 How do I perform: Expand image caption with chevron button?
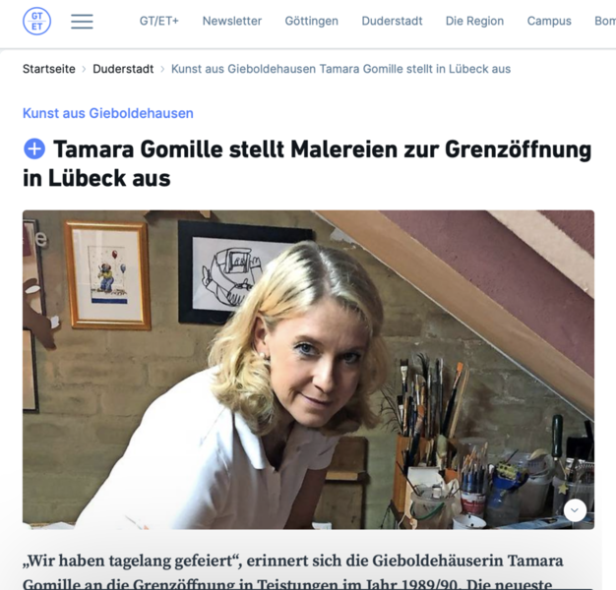[575, 510]
